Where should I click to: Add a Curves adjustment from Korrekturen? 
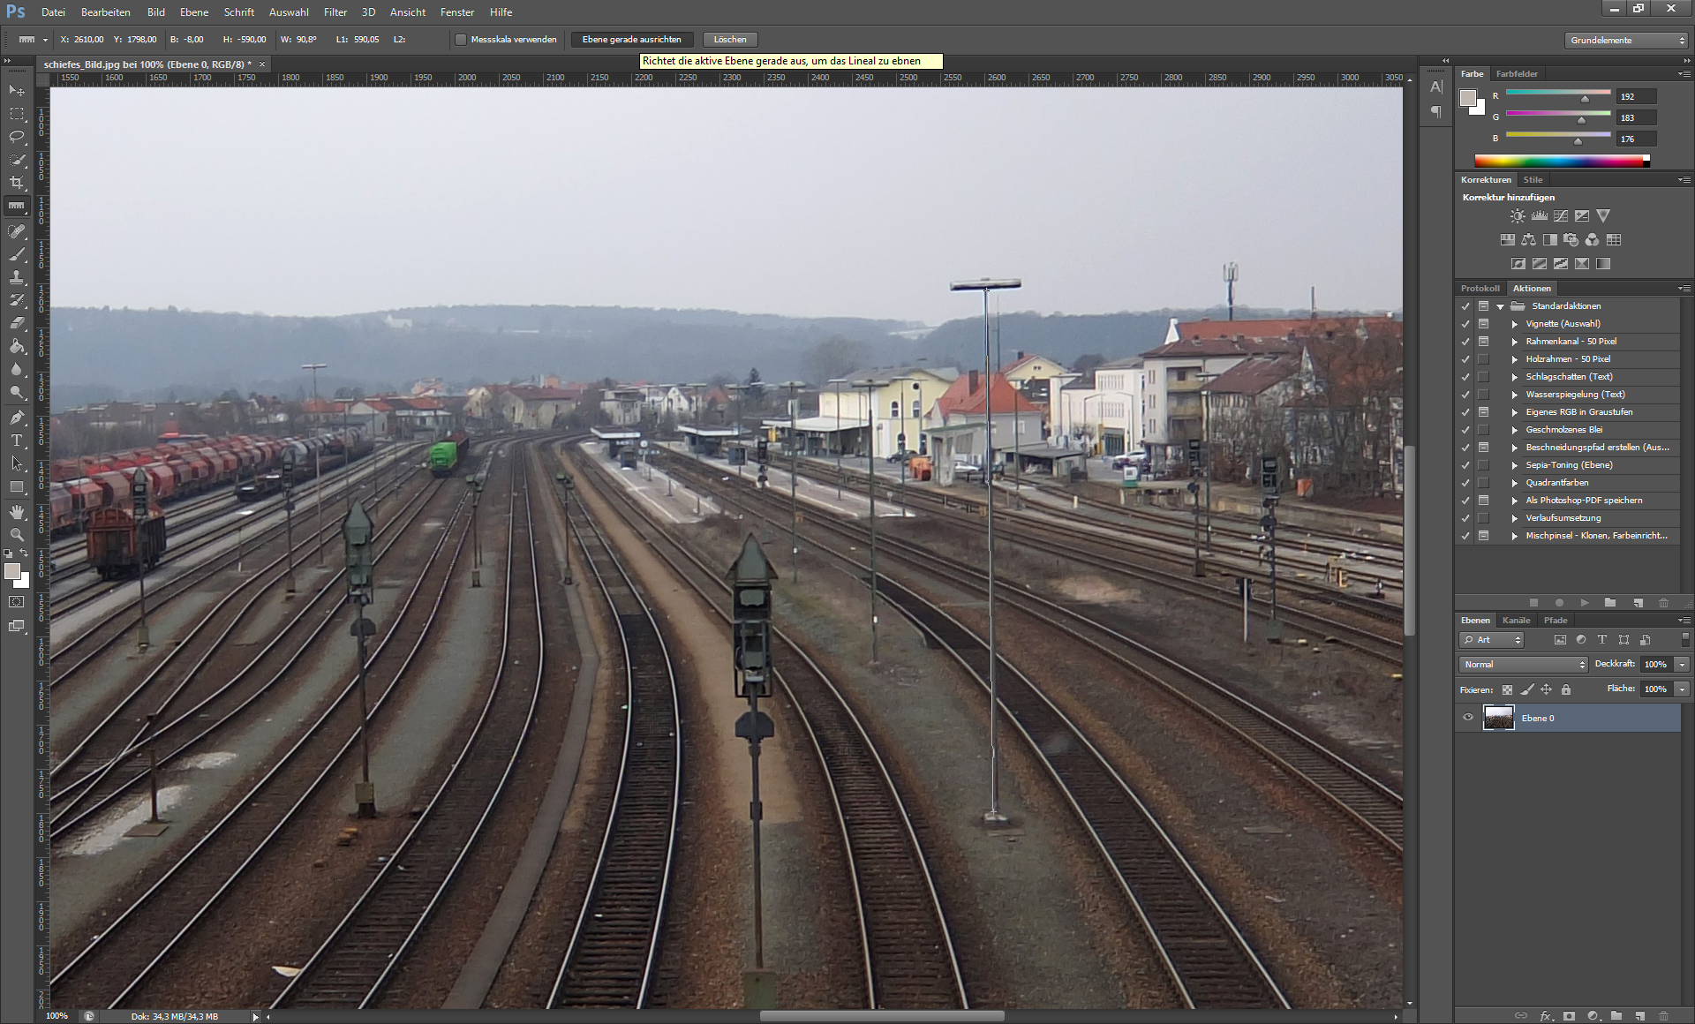click(1561, 216)
